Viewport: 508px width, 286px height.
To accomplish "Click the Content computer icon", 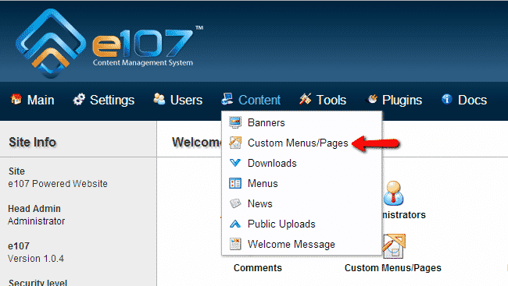I will coord(227,99).
